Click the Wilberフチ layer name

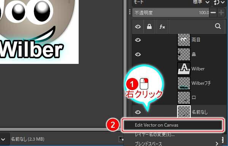pos(201,83)
